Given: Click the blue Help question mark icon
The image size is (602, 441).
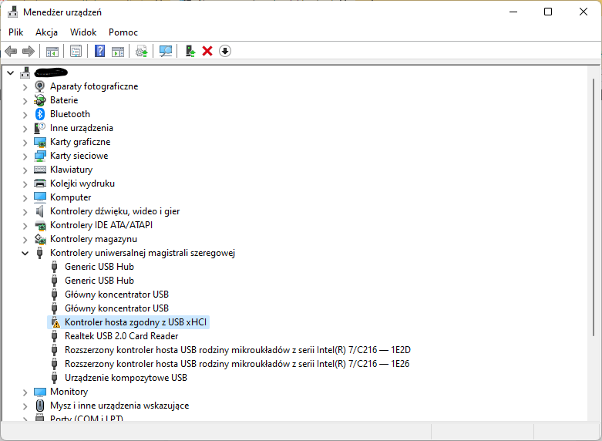Looking at the screenshot, I should click(x=99, y=51).
